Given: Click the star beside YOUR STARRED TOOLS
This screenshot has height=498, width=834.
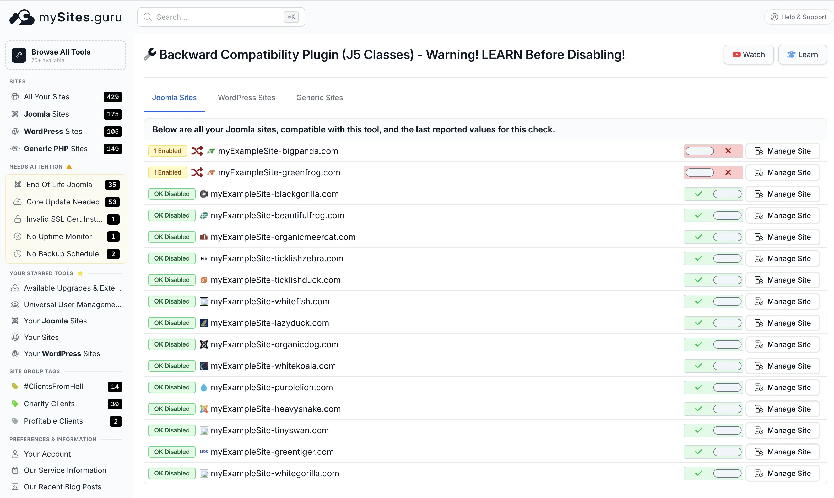Looking at the screenshot, I should pos(80,273).
